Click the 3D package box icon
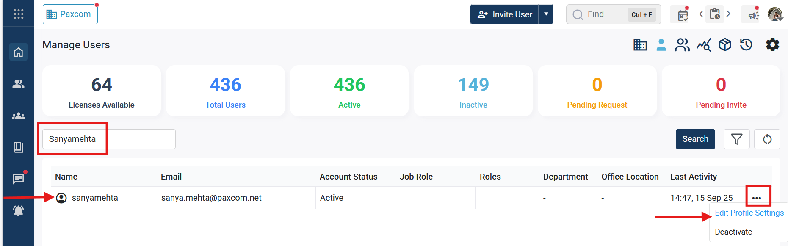The width and height of the screenshot is (788, 246). (725, 44)
